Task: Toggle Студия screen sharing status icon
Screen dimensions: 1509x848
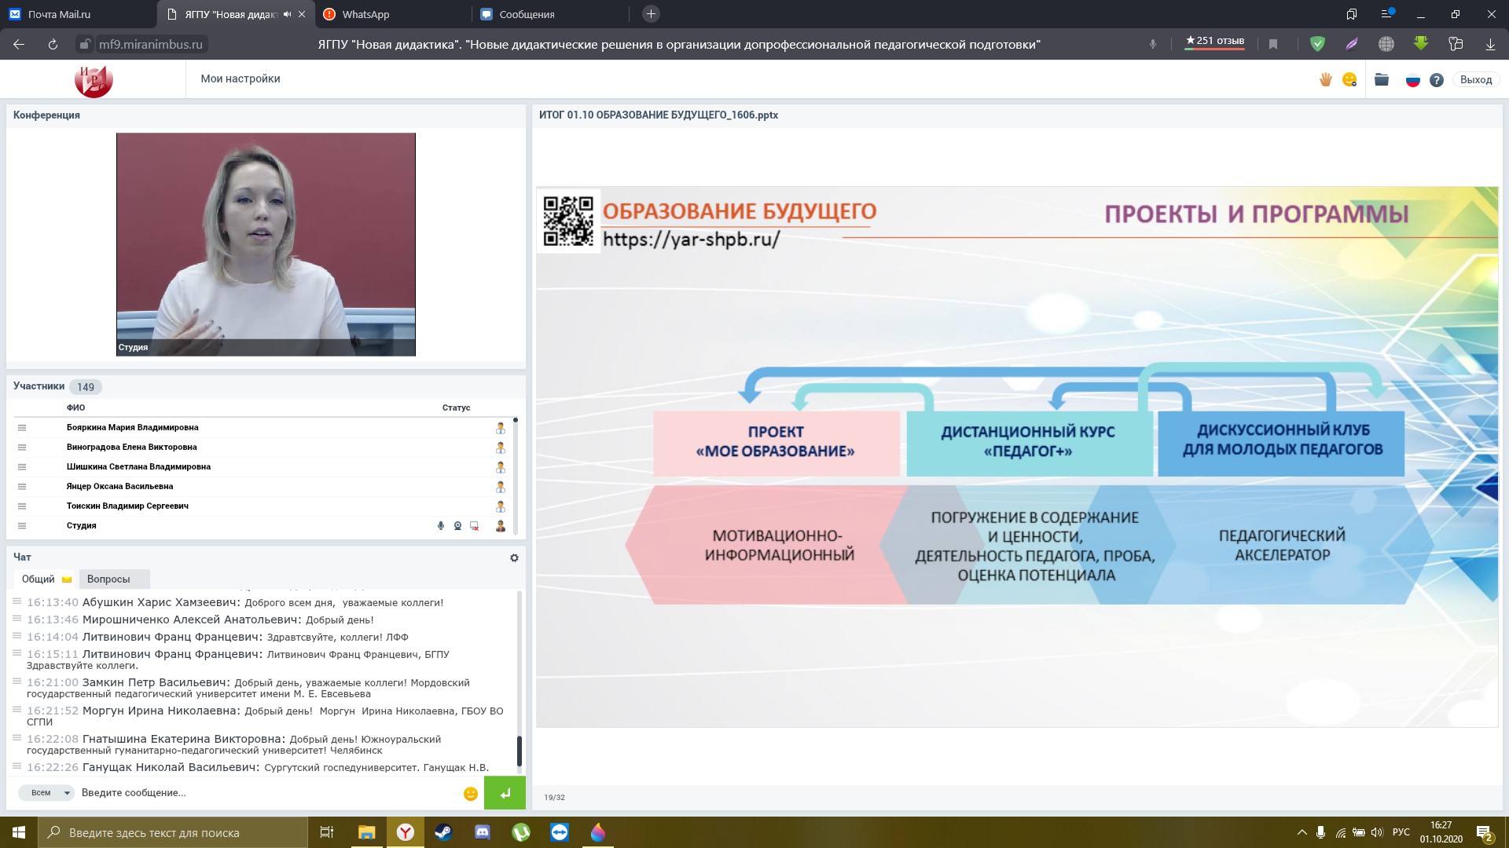Action: (x=475, y=526)
